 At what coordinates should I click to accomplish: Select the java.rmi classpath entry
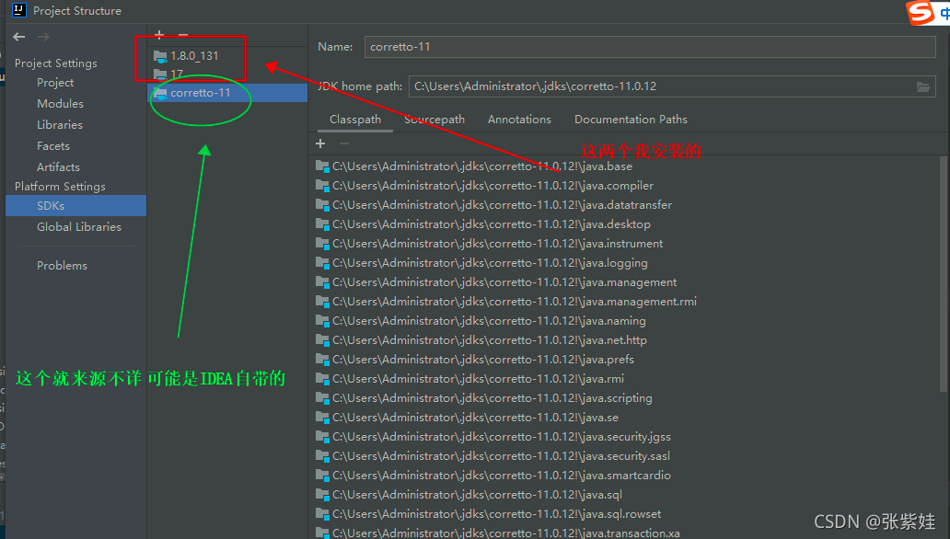(469, 379)
